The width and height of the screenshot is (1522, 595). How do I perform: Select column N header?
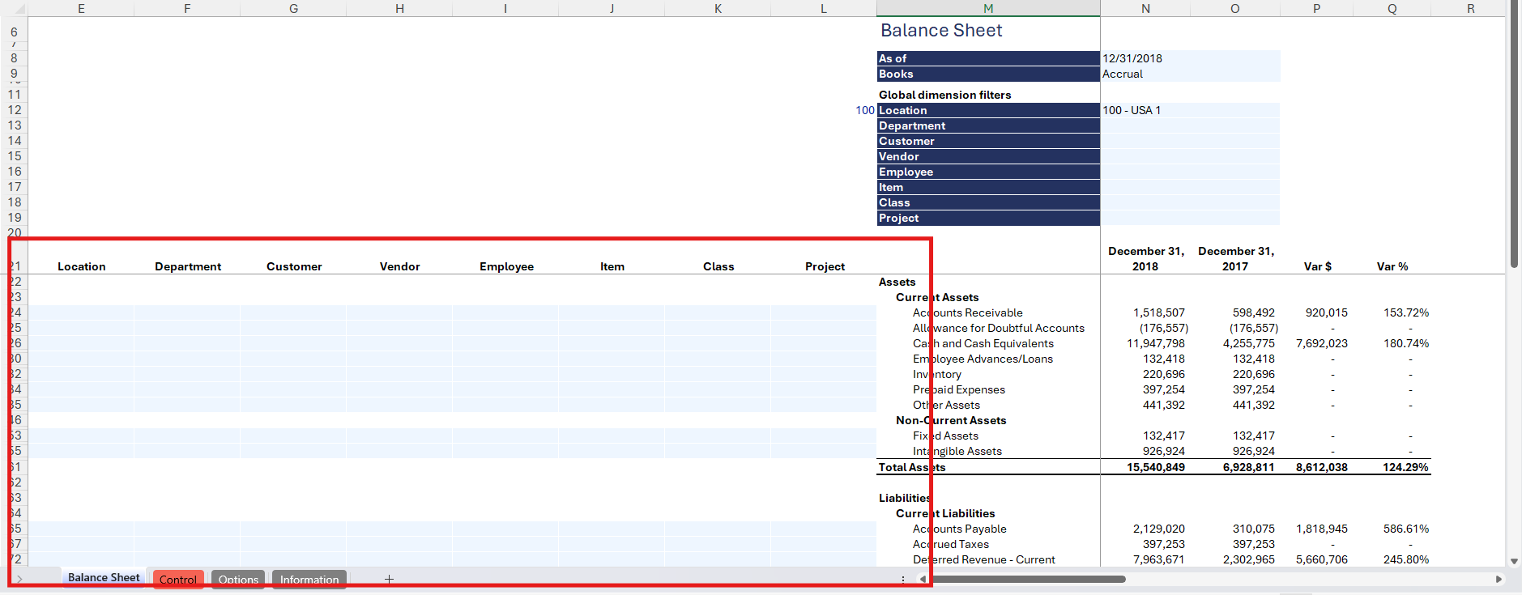1145,8
